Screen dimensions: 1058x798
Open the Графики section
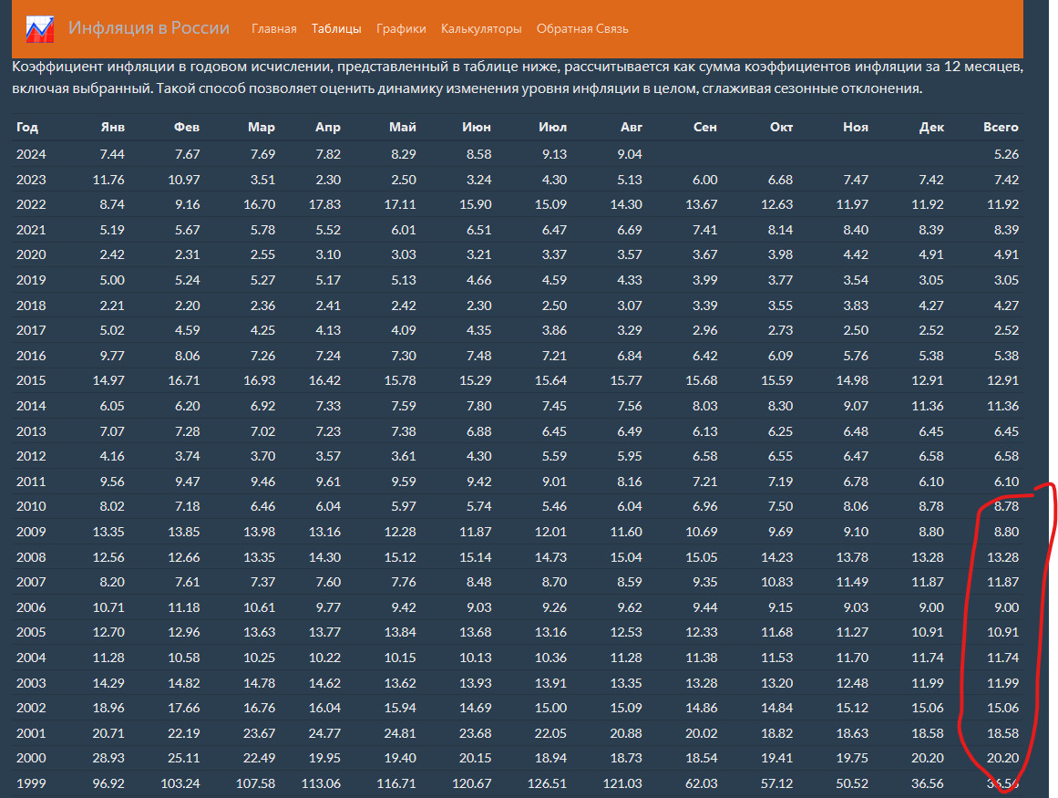pos(401,28)
